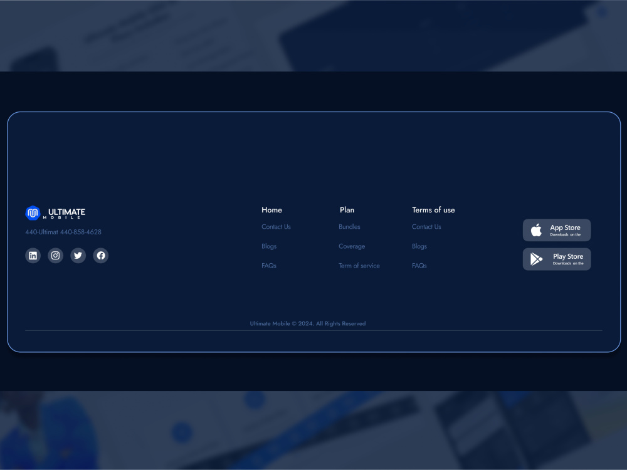The image size is (627, 470).
Task: Open the Coverage link
Action: click(352, 246)
